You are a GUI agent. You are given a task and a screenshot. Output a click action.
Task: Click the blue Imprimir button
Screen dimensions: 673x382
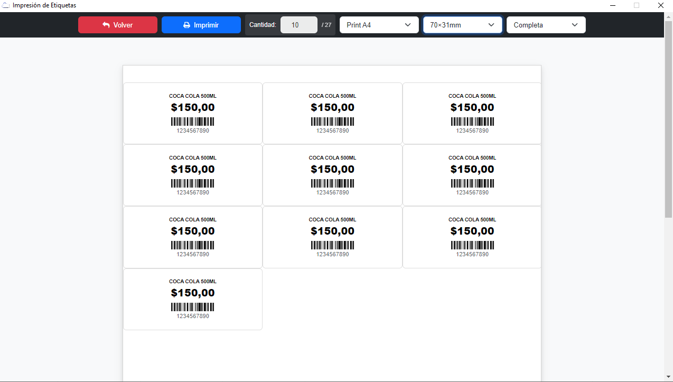click(201, 25)
